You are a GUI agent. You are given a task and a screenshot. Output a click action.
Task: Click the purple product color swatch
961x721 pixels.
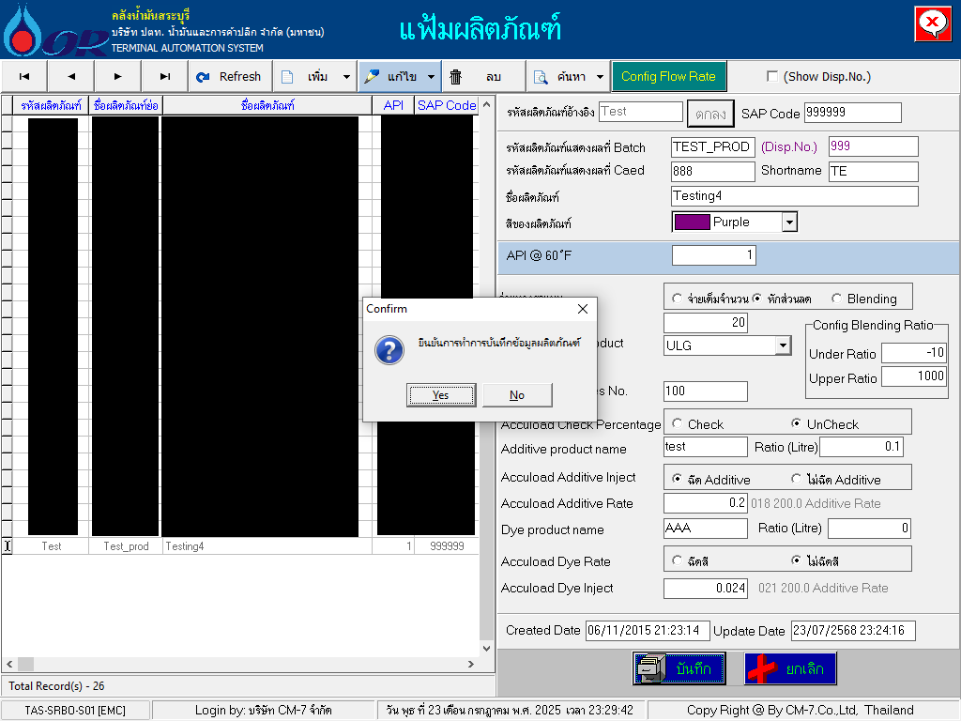coord(692,222)
